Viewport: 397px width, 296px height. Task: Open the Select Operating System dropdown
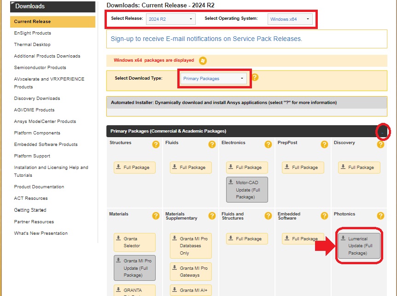coord(290,19)
